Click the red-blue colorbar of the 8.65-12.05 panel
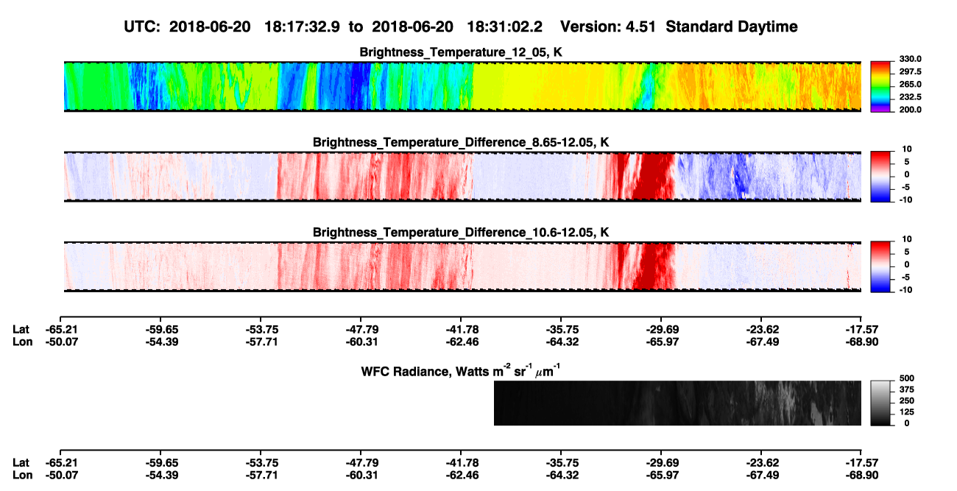The height and width of the screenshot is (491, 957). (880, 177)
